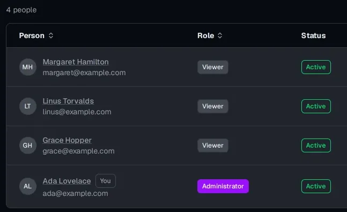Click Ada Lovelace's Administrator role badge

click(223, 186)
